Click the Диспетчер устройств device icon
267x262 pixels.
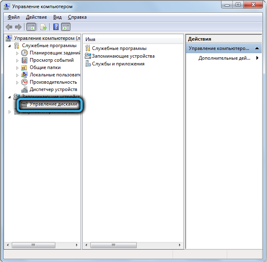click(24, 89)
